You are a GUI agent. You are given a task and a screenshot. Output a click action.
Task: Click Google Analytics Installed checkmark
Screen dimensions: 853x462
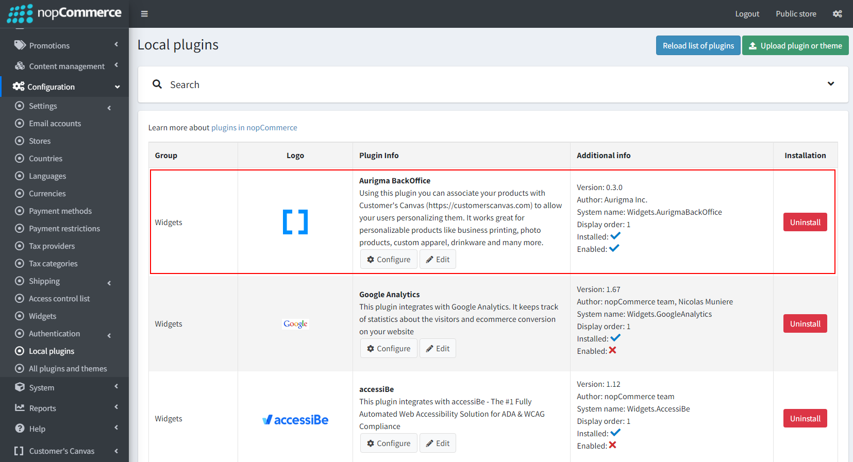615,338
